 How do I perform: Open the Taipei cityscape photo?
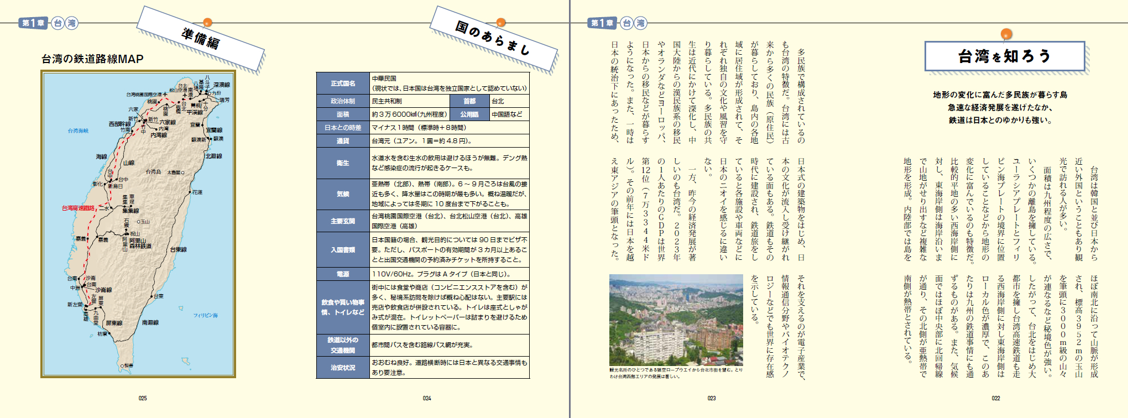(x=676, y=320)
